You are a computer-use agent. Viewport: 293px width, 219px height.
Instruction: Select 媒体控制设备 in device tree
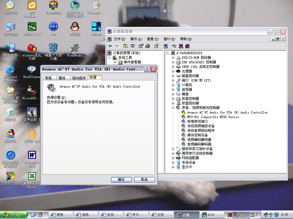click(197, 135)
